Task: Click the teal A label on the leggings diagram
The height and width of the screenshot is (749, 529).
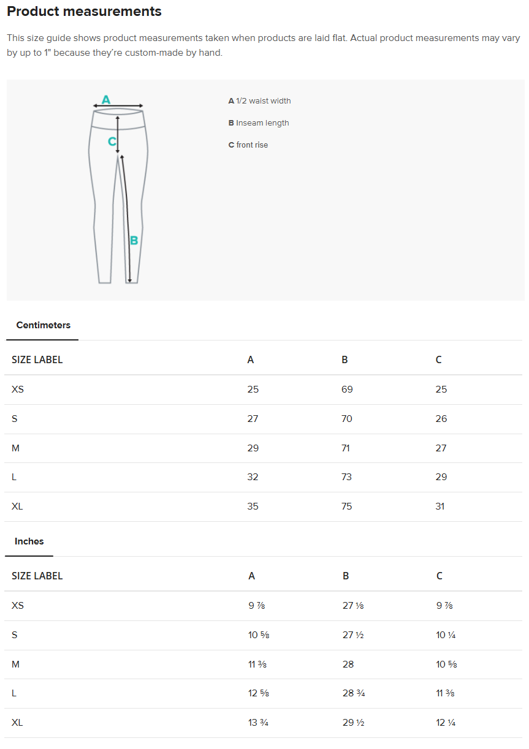Action: [x=105, y=99]
